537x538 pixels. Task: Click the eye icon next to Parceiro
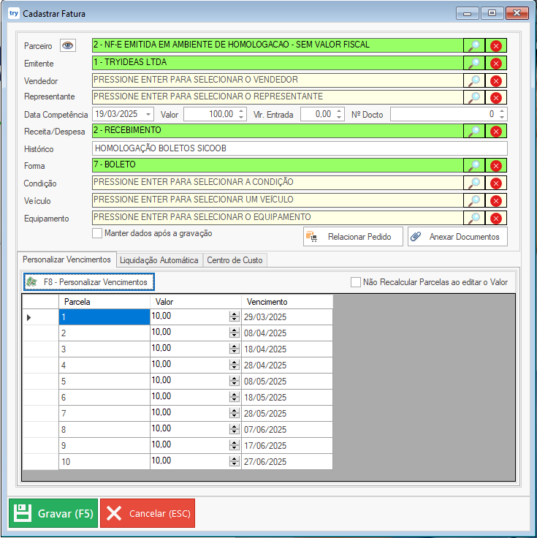[67, 45]
